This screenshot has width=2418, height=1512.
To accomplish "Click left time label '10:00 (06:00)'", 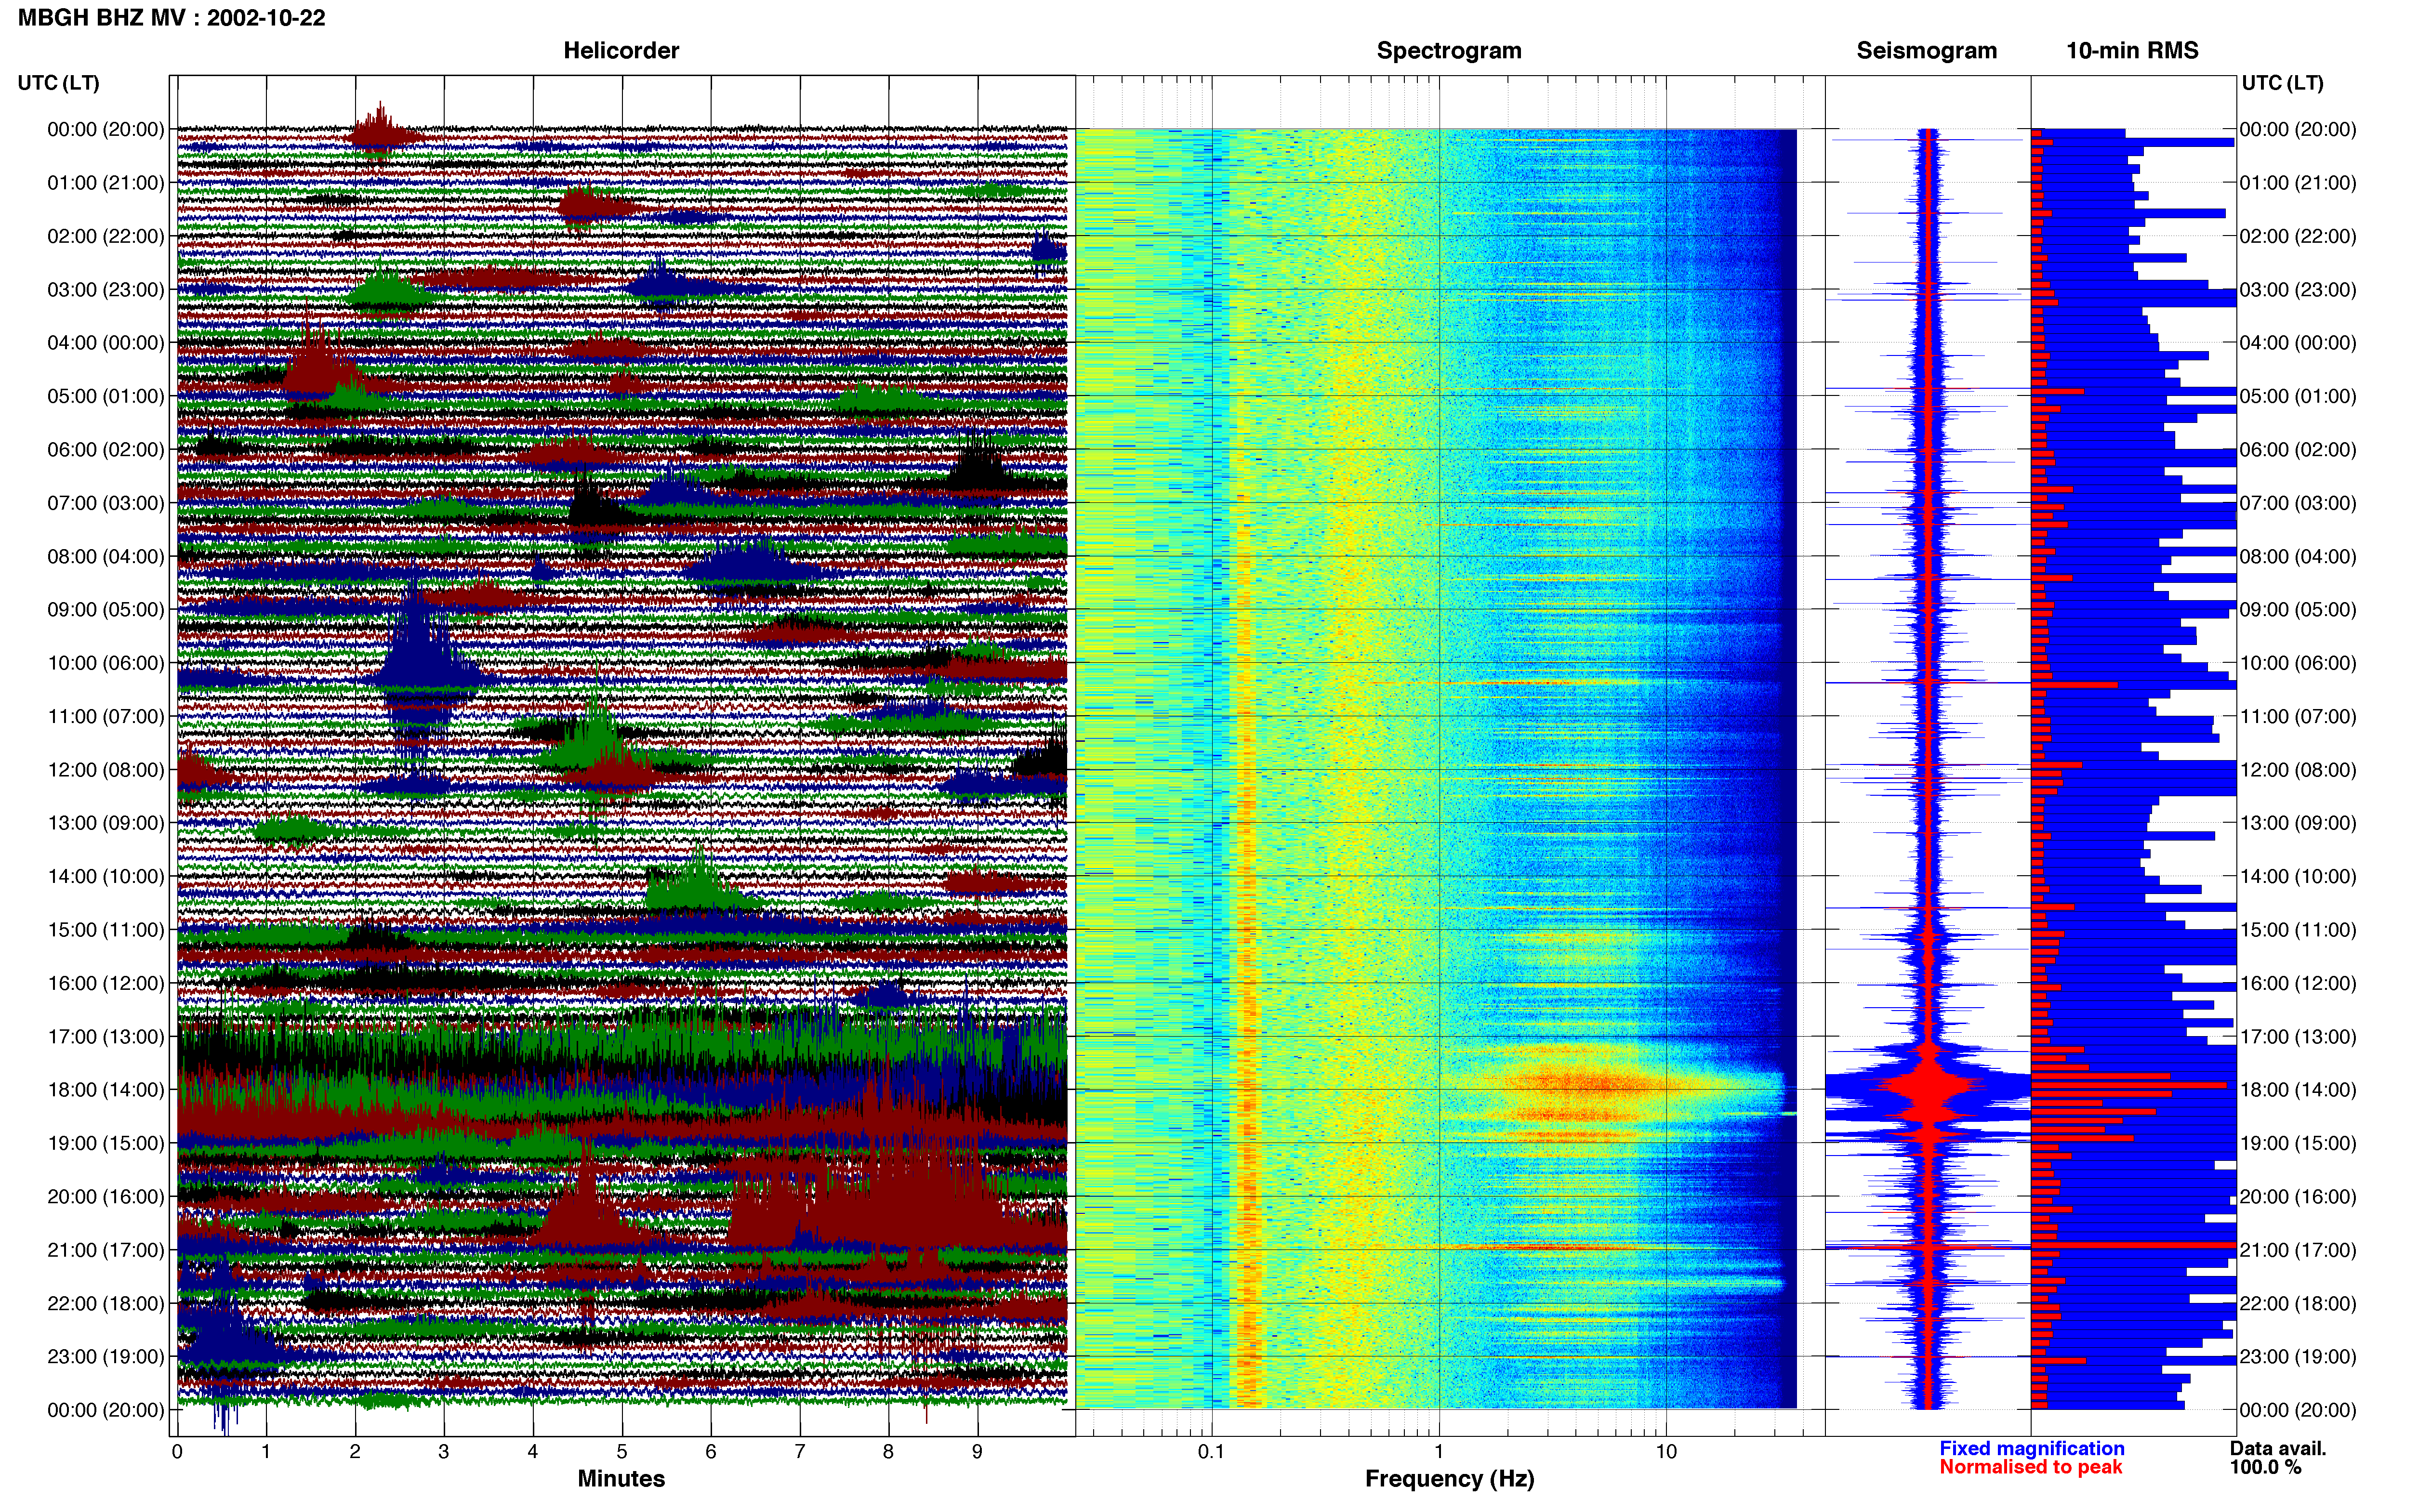I will point(106,663).
